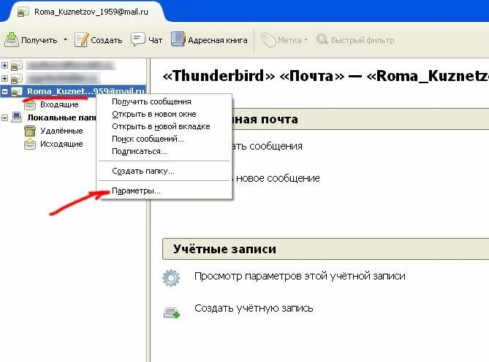Click the Создать pencil icon
This screenshot has height=362, width=489.
click(x=82, y=39)
